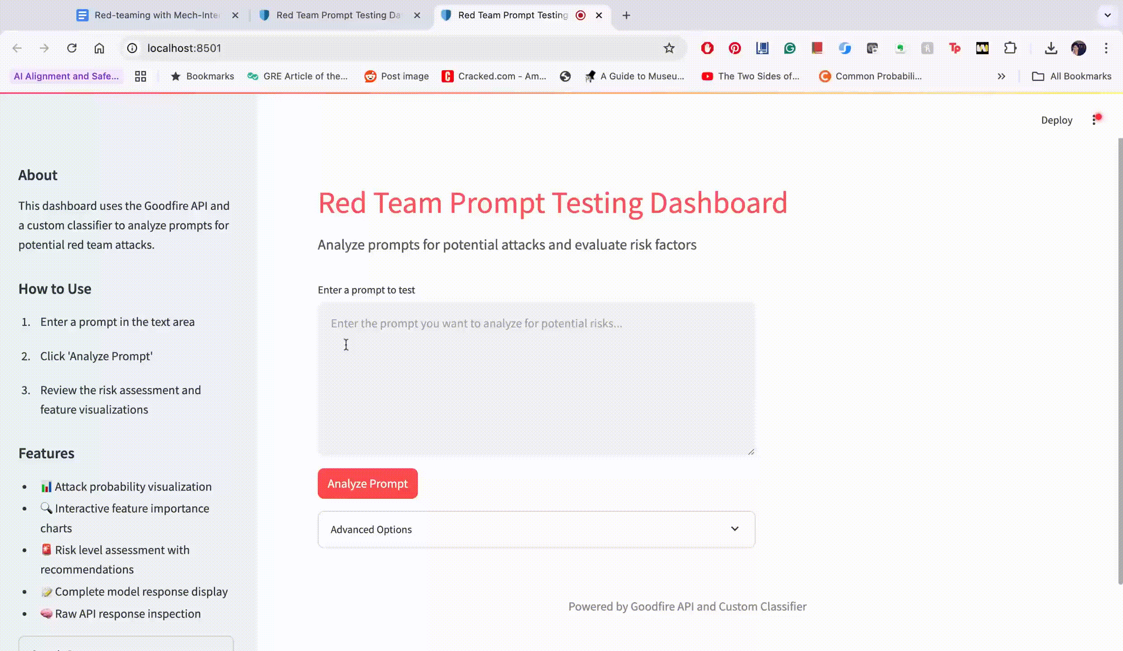Open the new tab plus button

626,15
